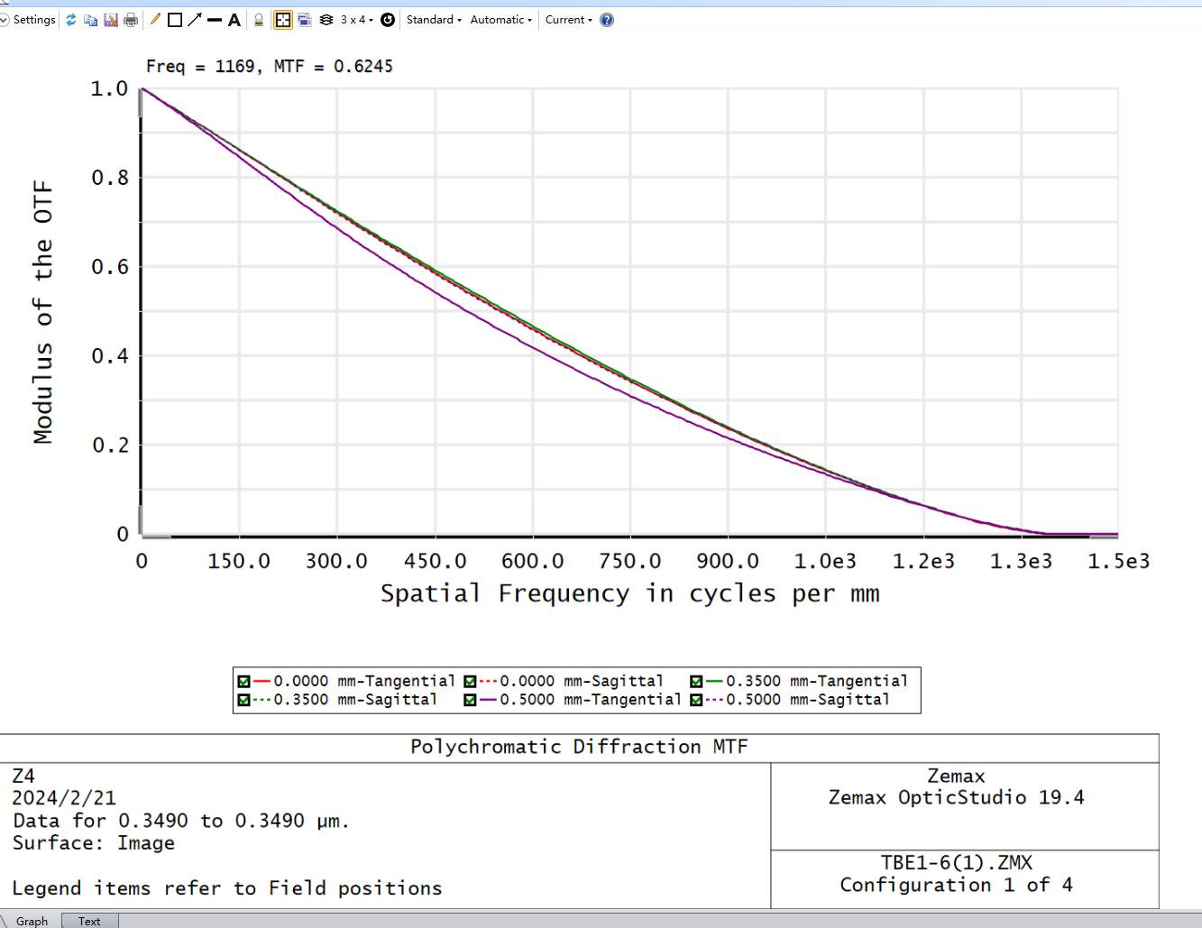1202x928 pixels.
Task: Click the Configuration 1 of 4 text
Action: [957, 885]
